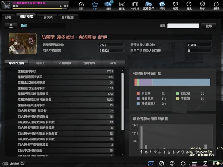Click the 累積殭屍爆頭擊殺 row
This screenshot has height=167, width=223.
tap(66, 77)
